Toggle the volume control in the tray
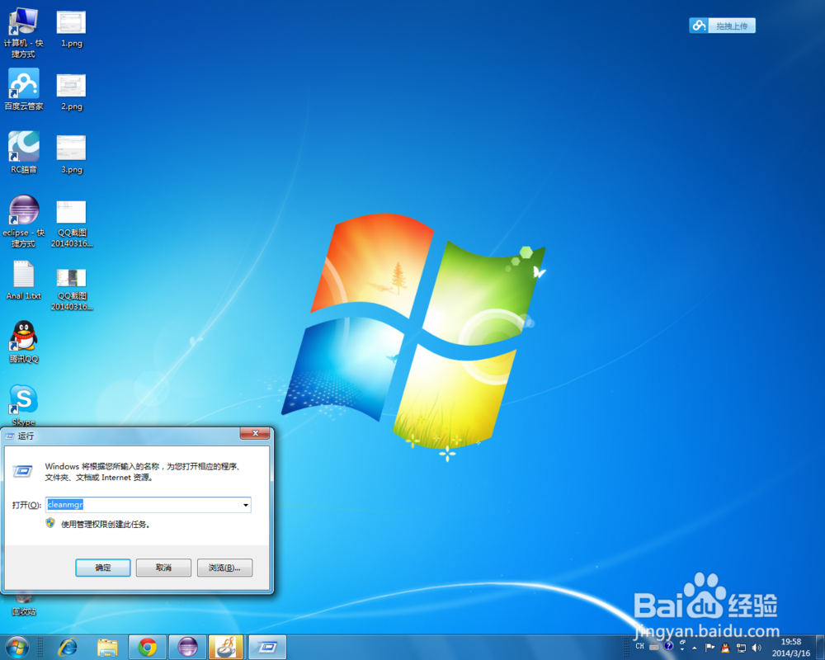This screenshot has width=825, height=660. (x=757, y=648)
